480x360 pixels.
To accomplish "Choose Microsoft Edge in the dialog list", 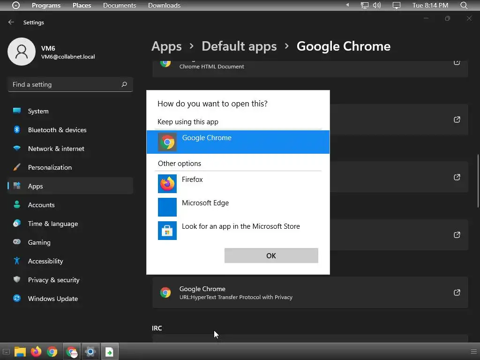I will point(238,207).
